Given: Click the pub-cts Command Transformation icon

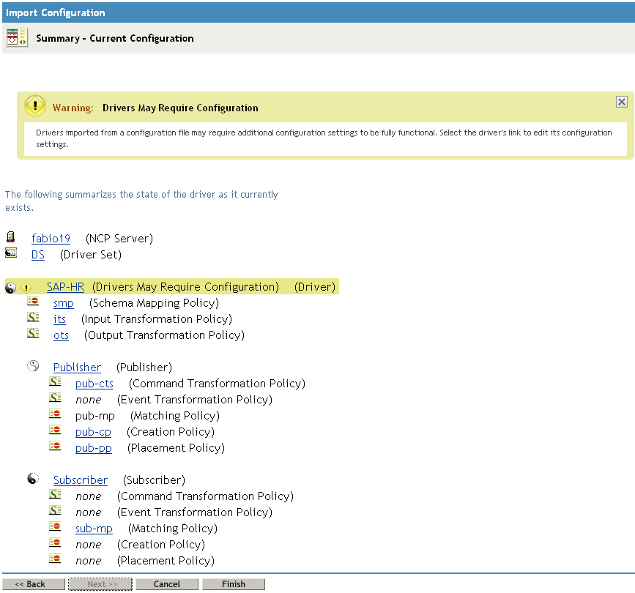Looking at the screenshot, I should pos(55,382).
